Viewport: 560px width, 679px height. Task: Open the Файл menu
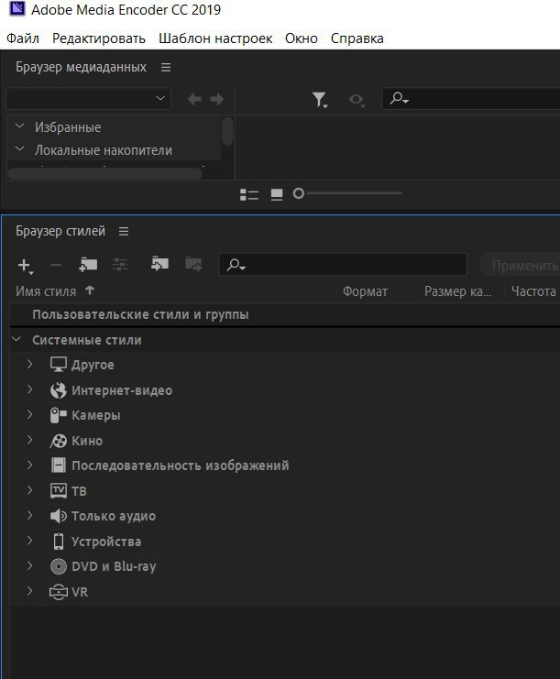point(23,38)
